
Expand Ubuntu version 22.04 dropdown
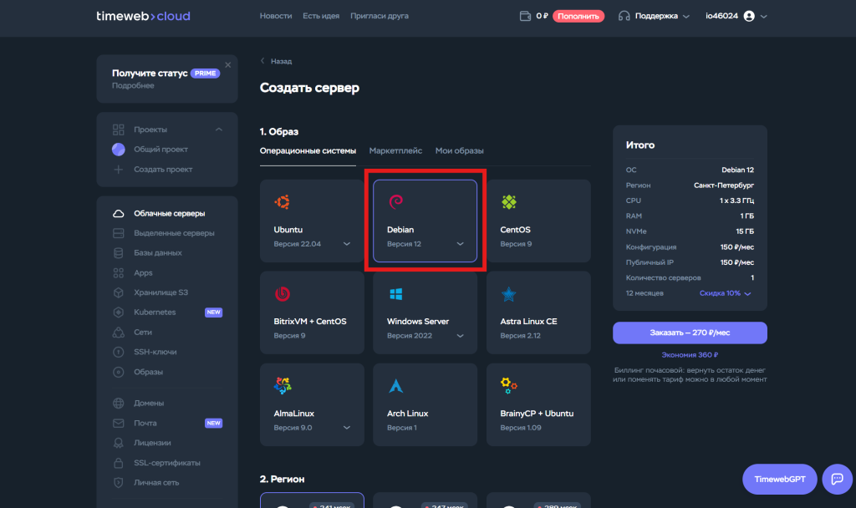(347, 244)
